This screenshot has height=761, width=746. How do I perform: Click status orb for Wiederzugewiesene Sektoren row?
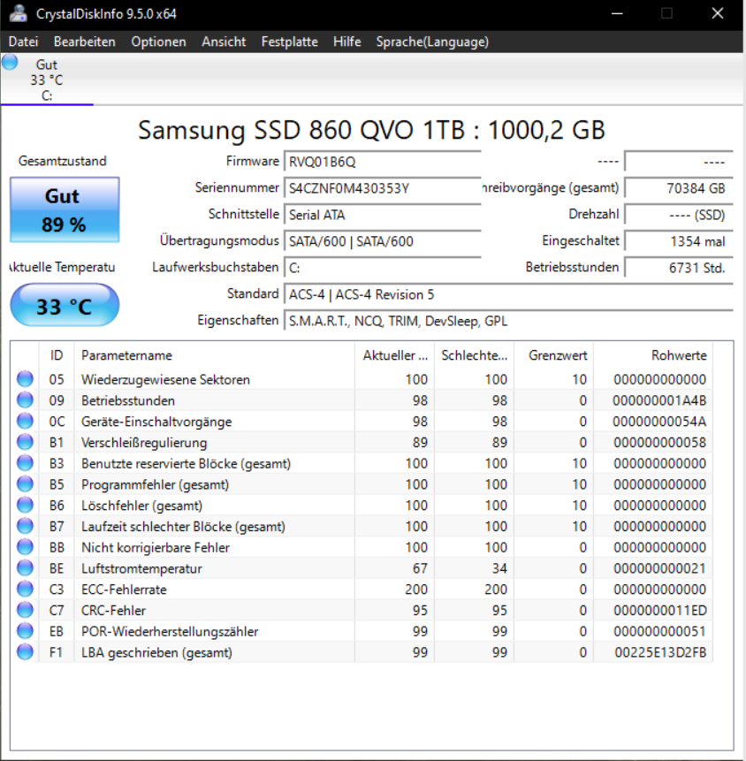tap(25, 379)
